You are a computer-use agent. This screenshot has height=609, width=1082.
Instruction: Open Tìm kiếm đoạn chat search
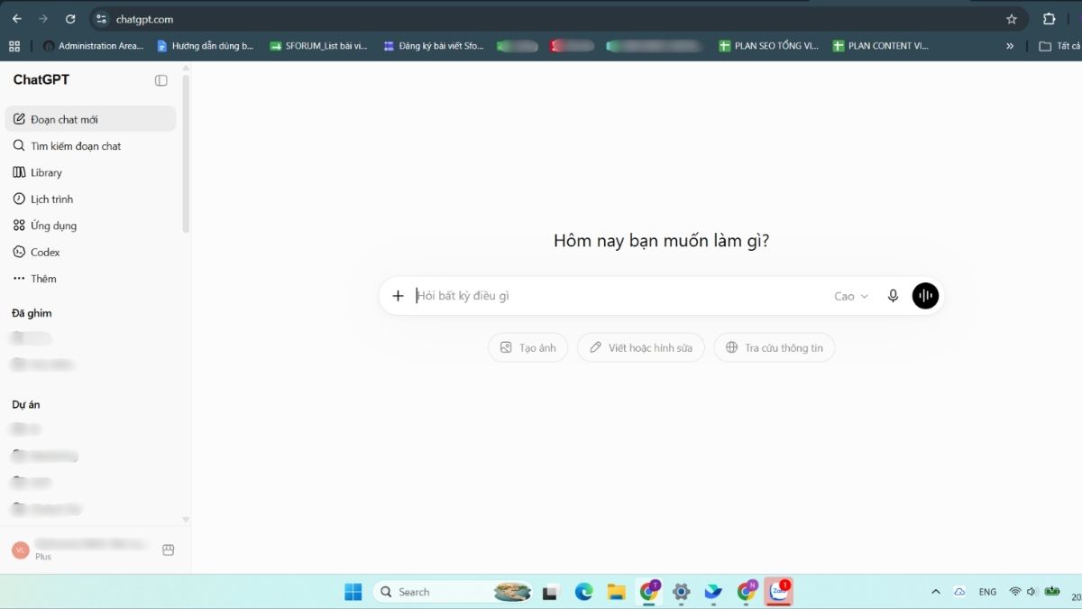[x=90, y=145]
